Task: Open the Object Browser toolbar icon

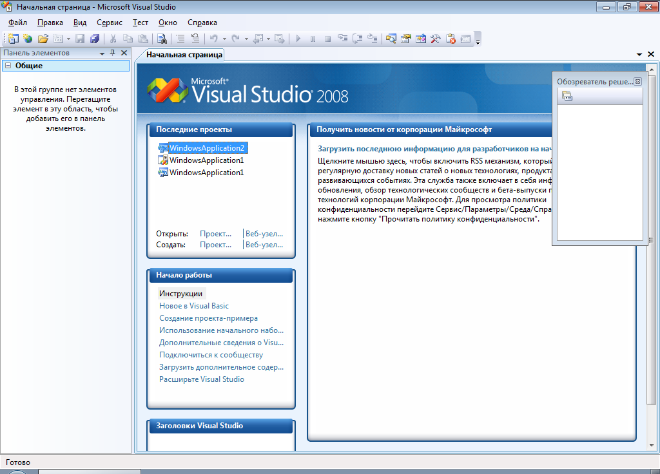Action: click(x=421, y=39)
